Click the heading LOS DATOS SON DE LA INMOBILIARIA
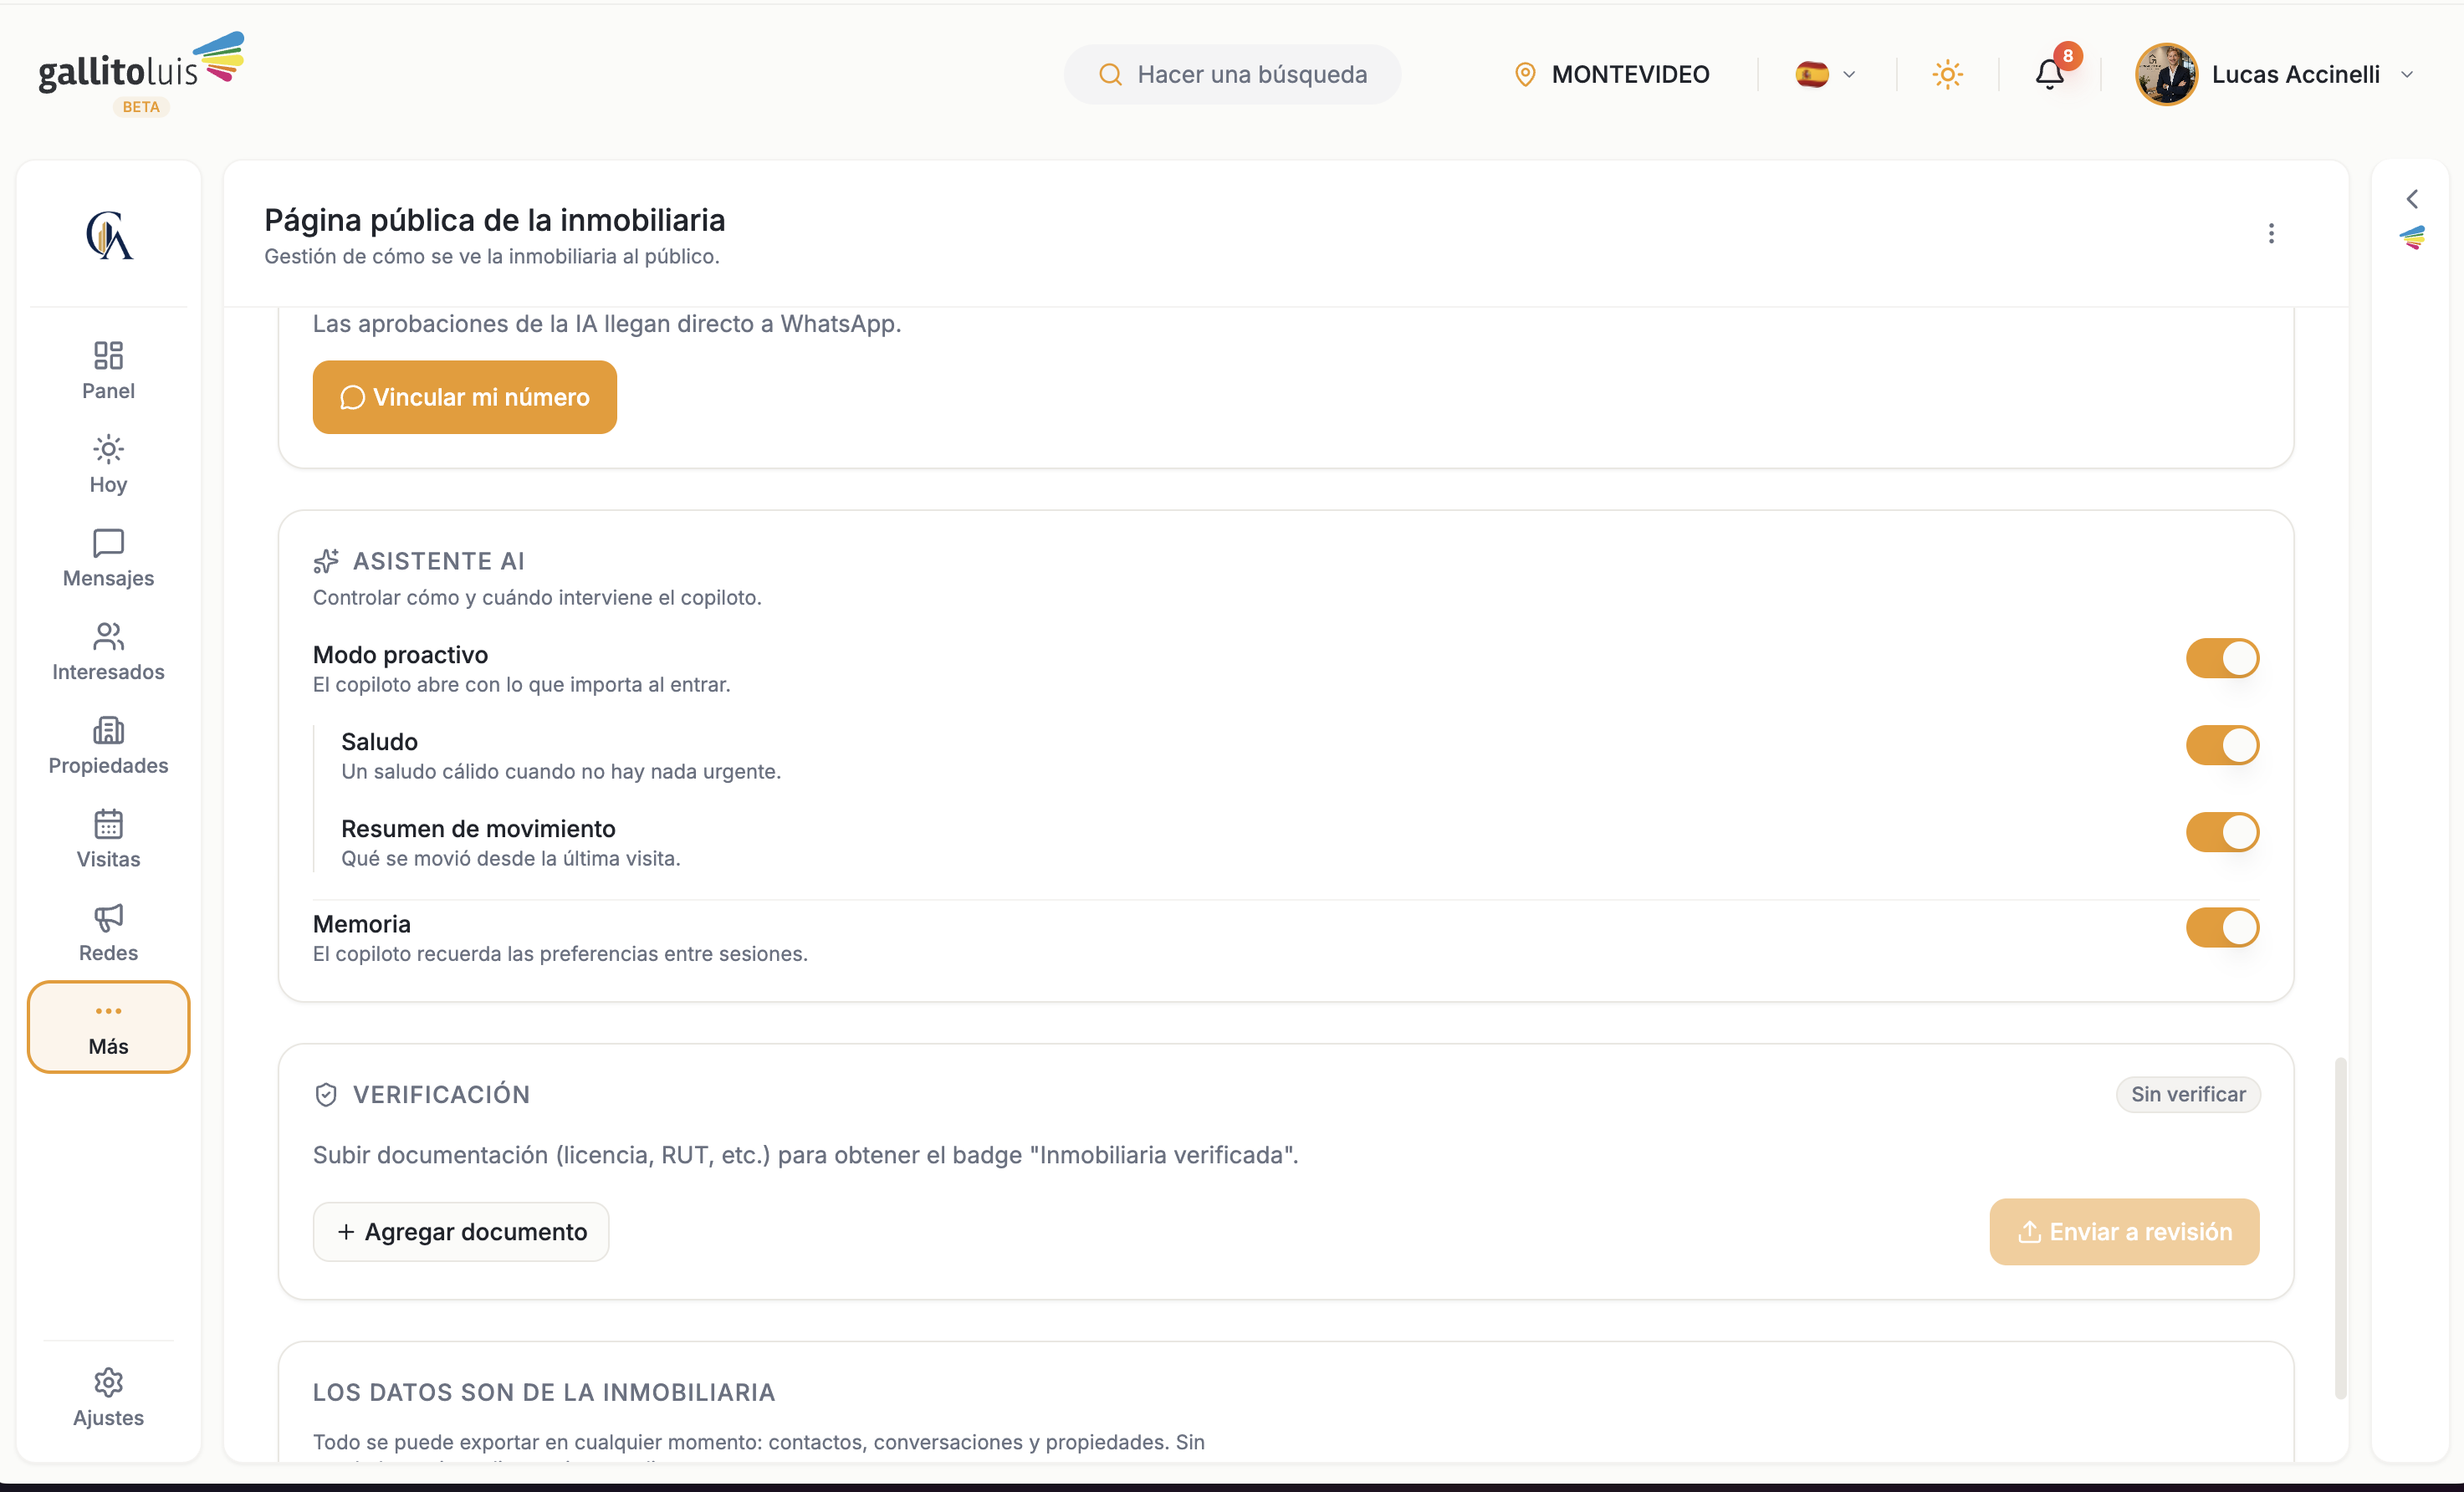The height and width of the screenshot is (1492, 2464). tap(544, 1393)
